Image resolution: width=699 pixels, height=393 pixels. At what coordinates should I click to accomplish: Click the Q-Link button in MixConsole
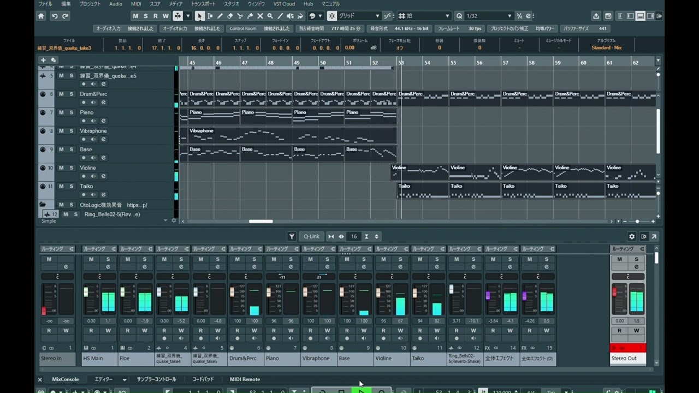pos(311,236)
